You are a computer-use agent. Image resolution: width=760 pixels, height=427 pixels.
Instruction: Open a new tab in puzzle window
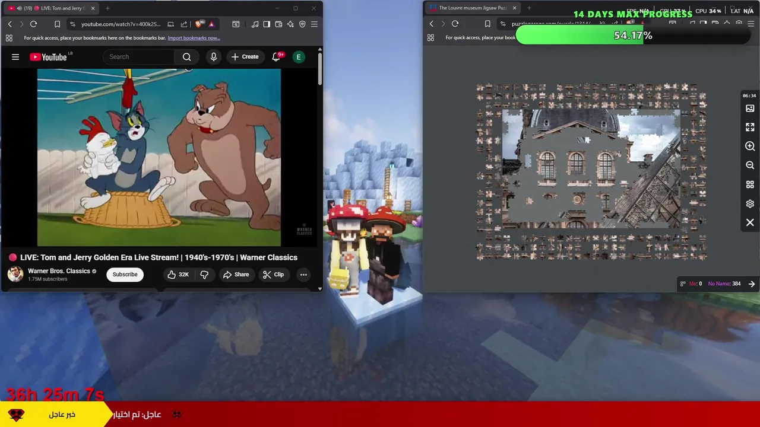click(x=529, y=8)
